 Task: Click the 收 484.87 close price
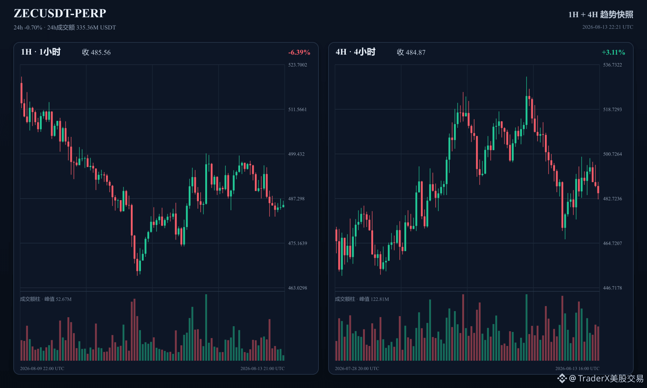tap(411, 52)
